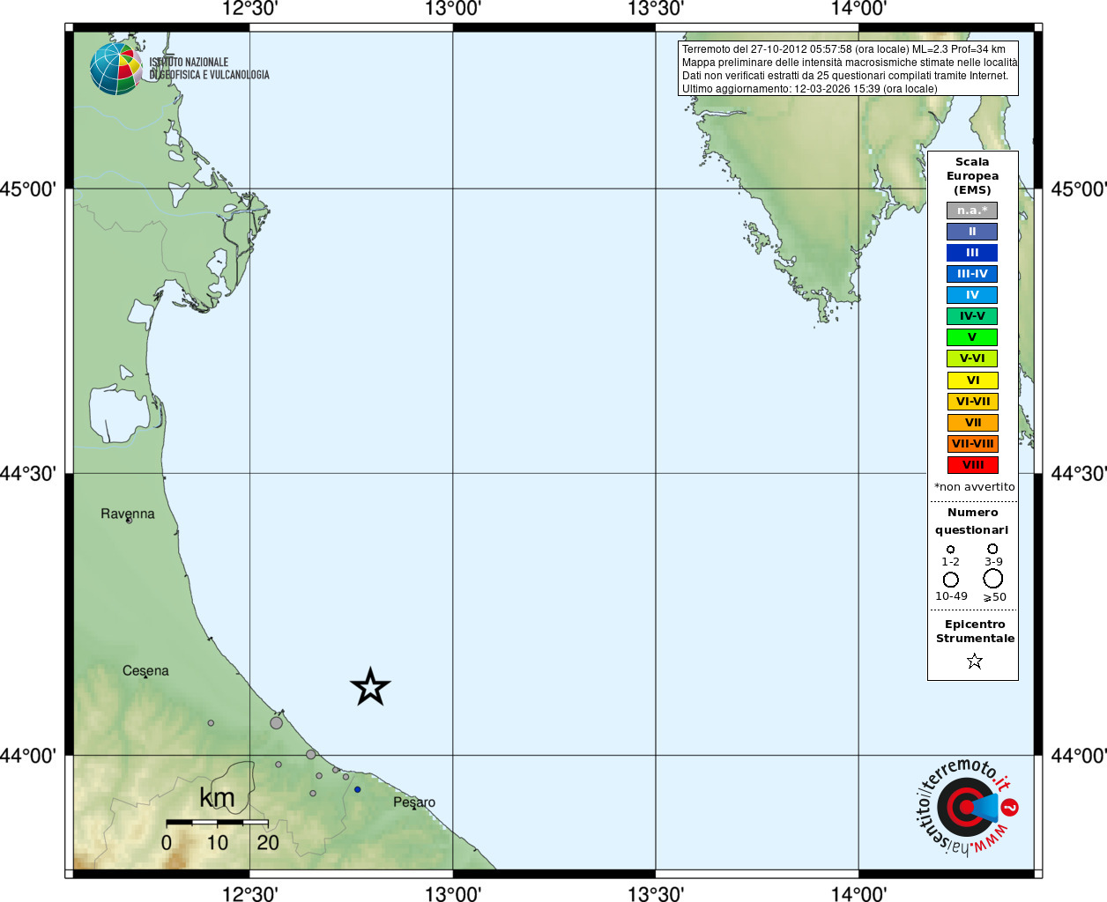Select the n.a. gray legend swatch
This screenshot has width=1107, height=902.
coord(972,211)
